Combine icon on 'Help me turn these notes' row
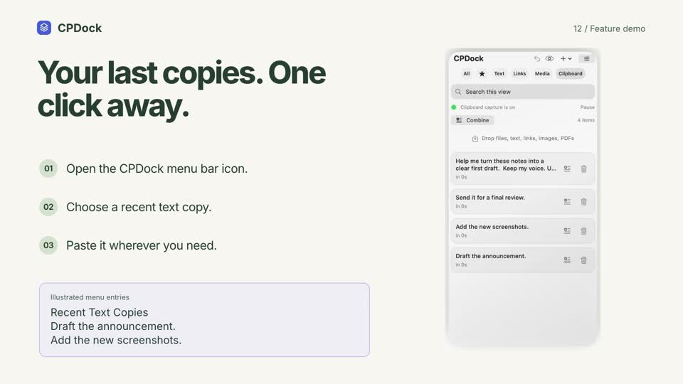This screenshot has height=384, width=683. [567, 169]
